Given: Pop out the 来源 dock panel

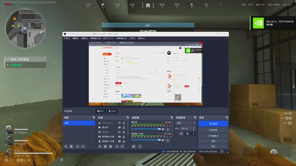Looking at the screenshot, I should (x=128, y=117).
